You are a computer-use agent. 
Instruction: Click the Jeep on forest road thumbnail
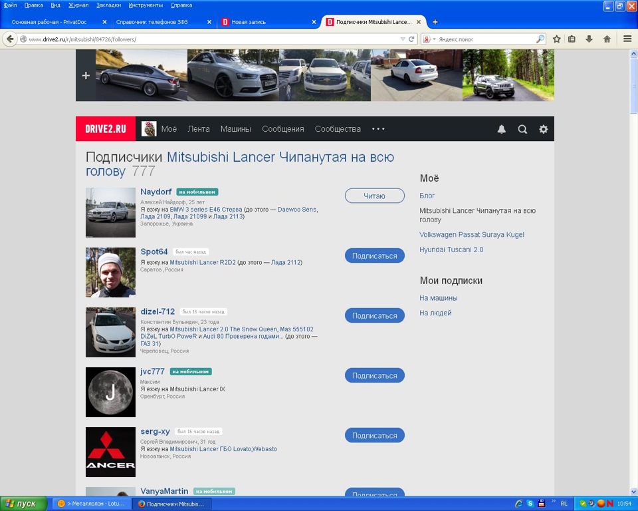tap(508, 75)
